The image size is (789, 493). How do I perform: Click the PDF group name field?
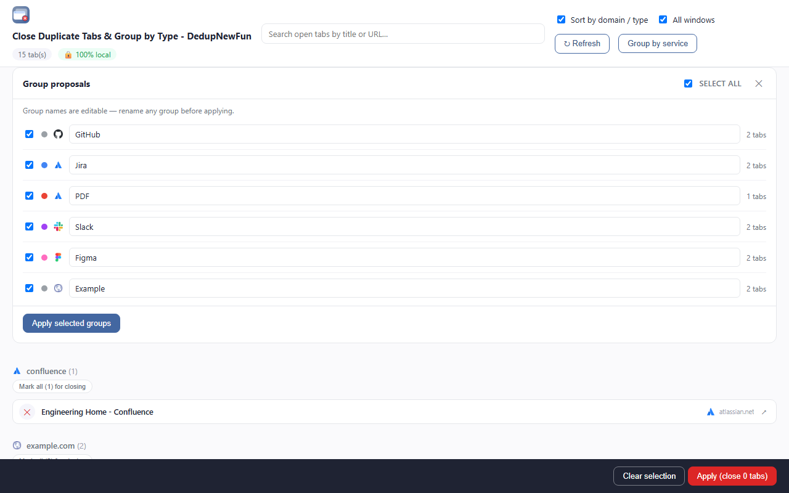pos(404,196)
